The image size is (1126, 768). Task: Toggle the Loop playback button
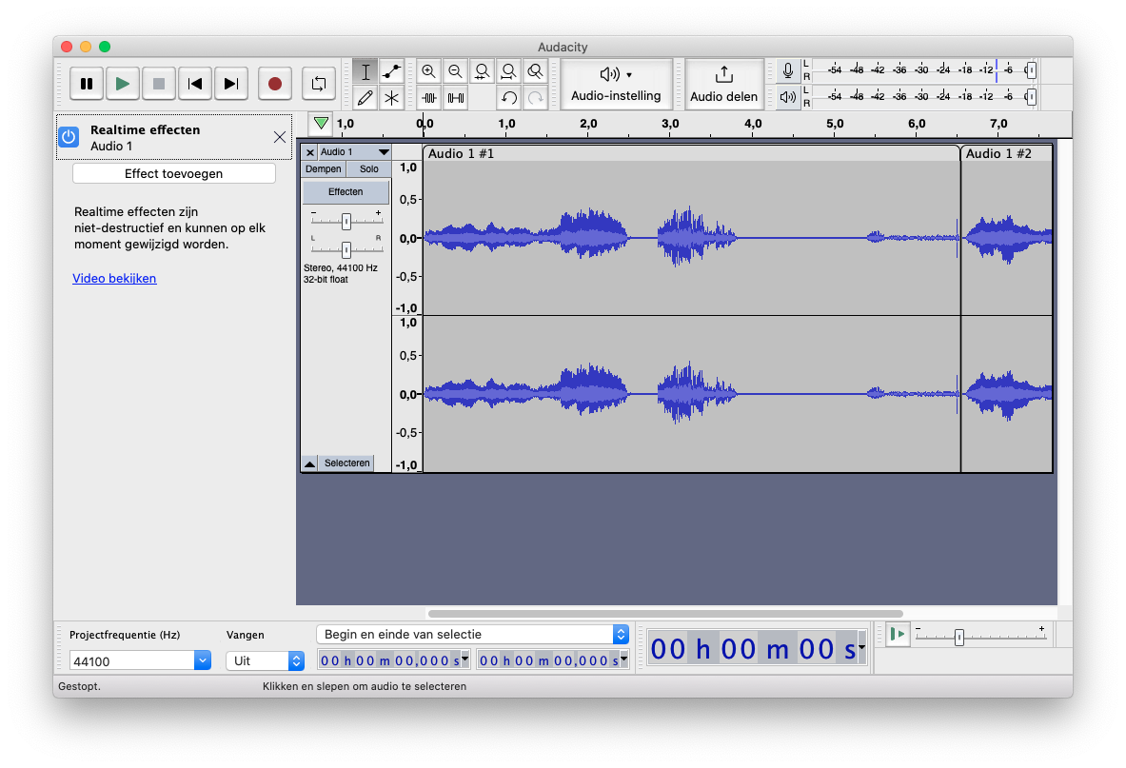[x=319, y=84]
